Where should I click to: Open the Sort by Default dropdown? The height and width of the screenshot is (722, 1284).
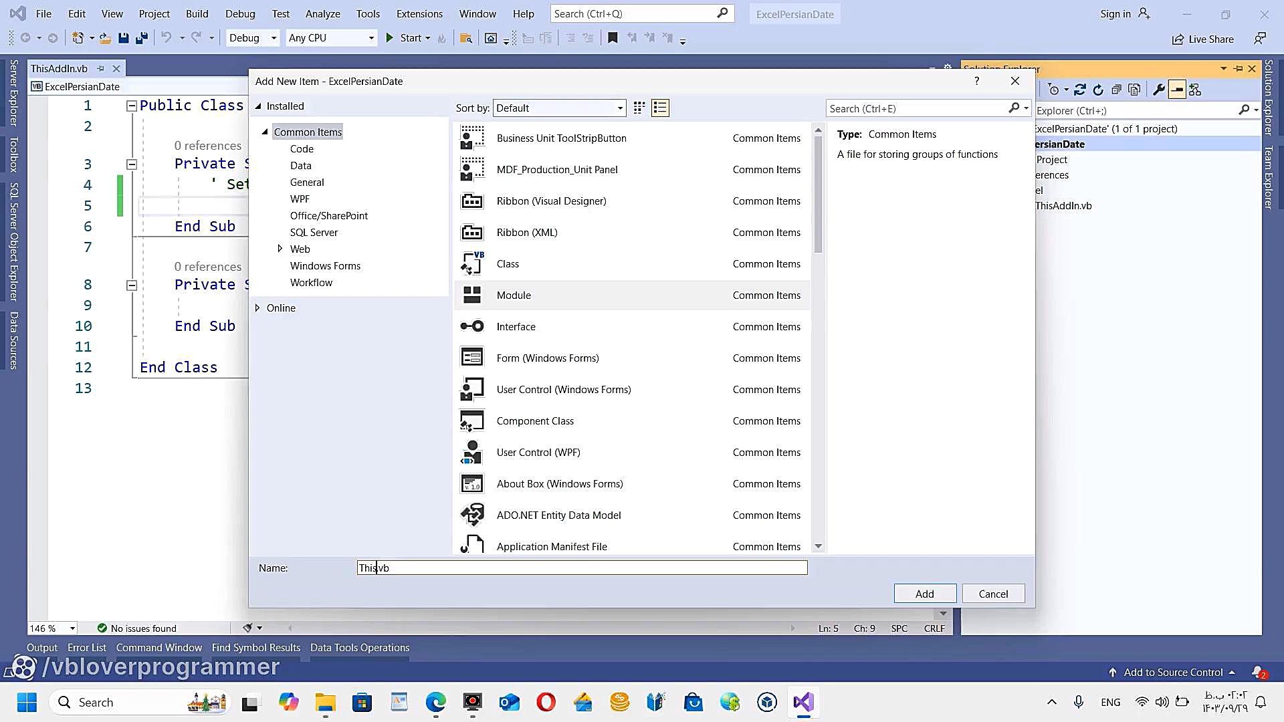pos(559,108)
